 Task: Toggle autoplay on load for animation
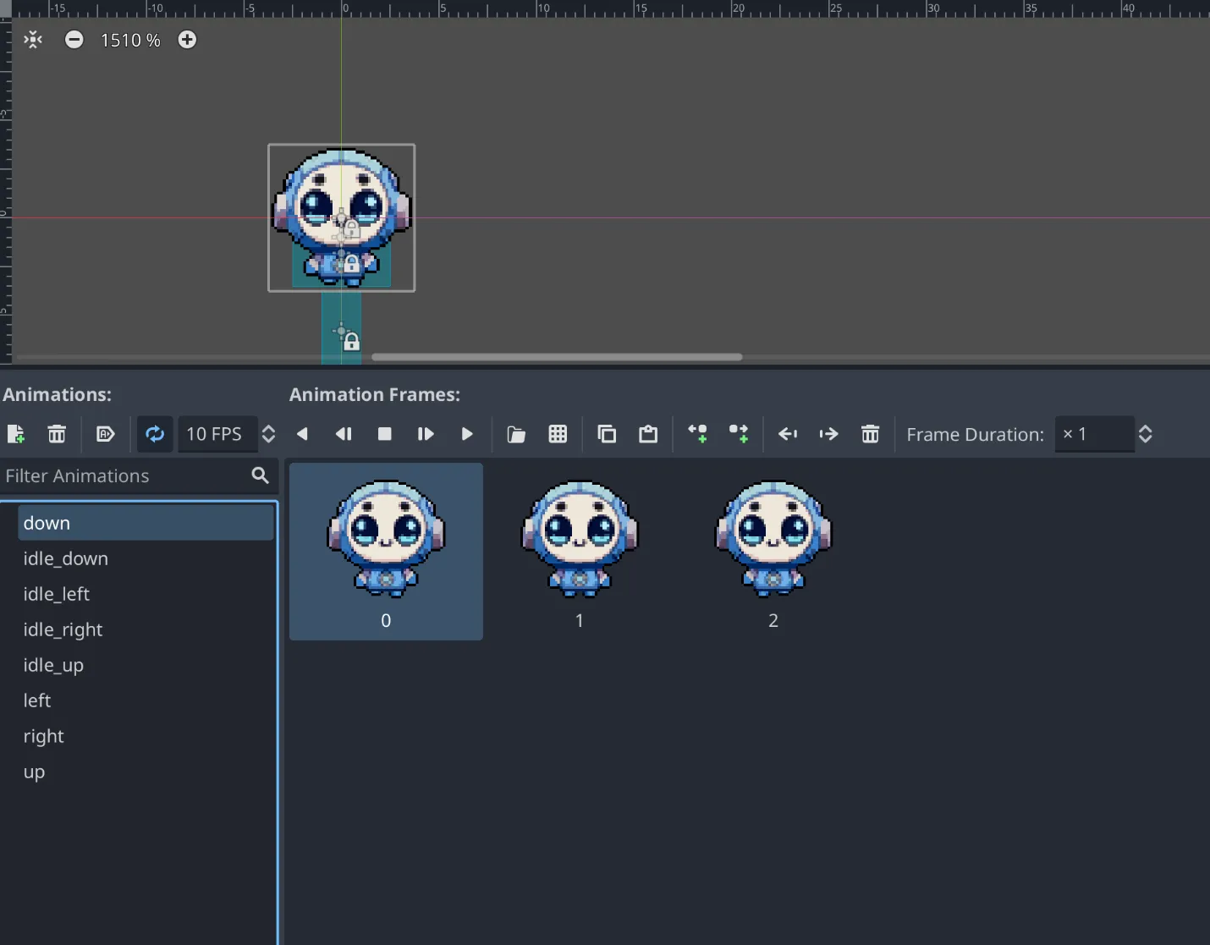point(105,434)
